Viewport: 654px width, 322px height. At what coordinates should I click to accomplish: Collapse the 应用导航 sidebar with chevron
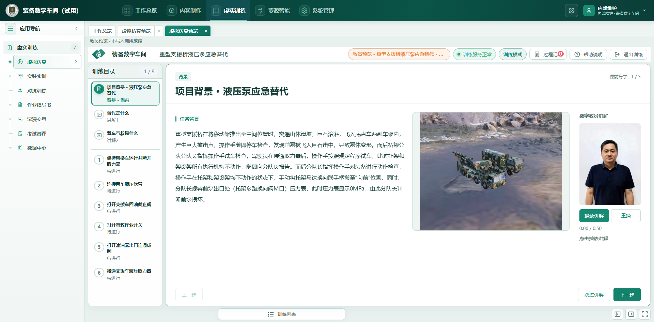[x=77, y=29]
